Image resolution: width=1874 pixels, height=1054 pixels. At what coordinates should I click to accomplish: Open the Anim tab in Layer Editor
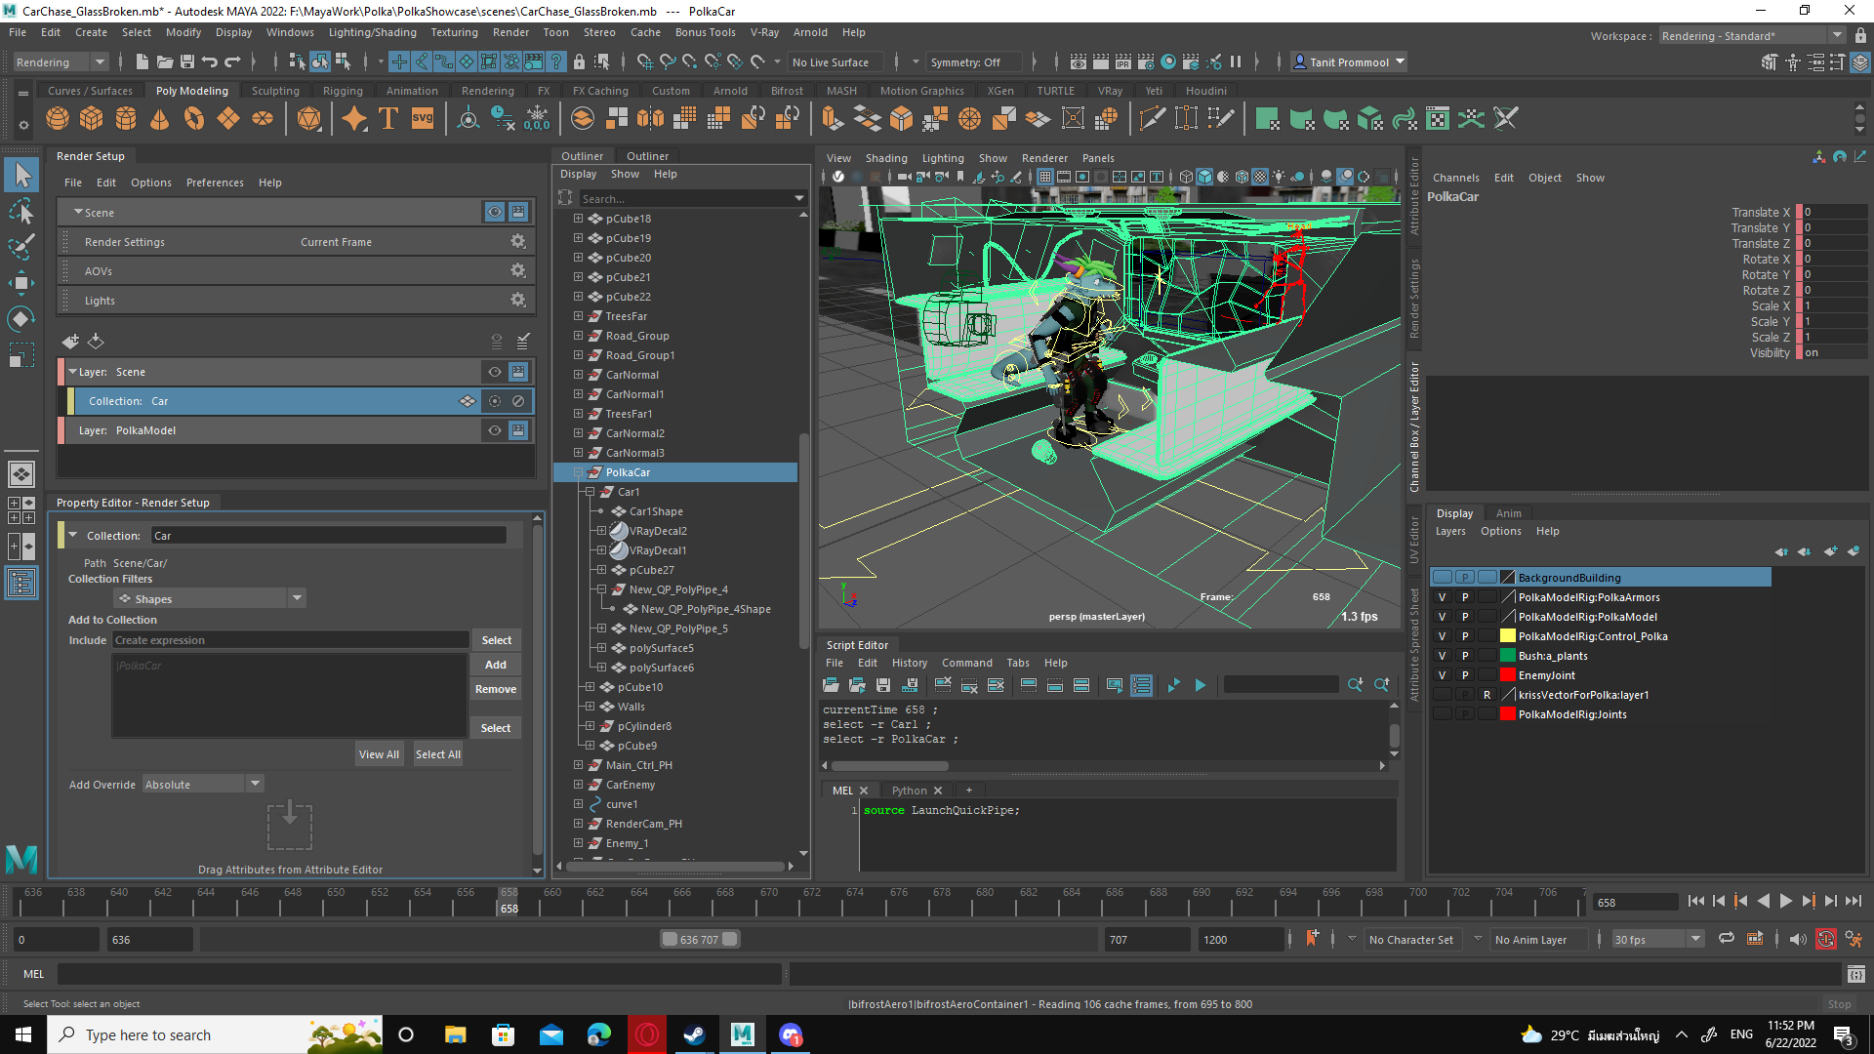[x=1509, y=513]
